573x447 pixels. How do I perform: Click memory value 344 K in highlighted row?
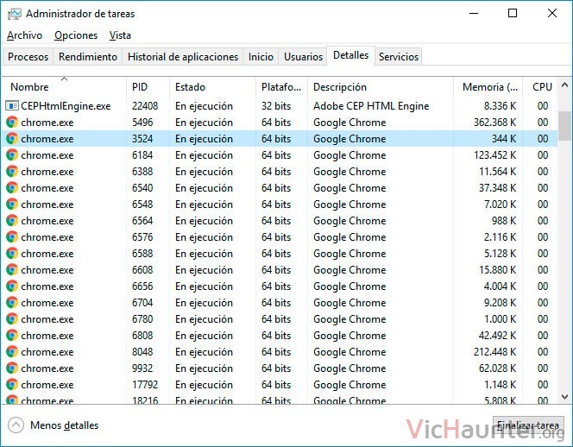pos(504,139)
